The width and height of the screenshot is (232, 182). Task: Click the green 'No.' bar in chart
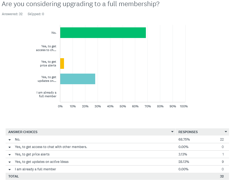click(103, 33)
